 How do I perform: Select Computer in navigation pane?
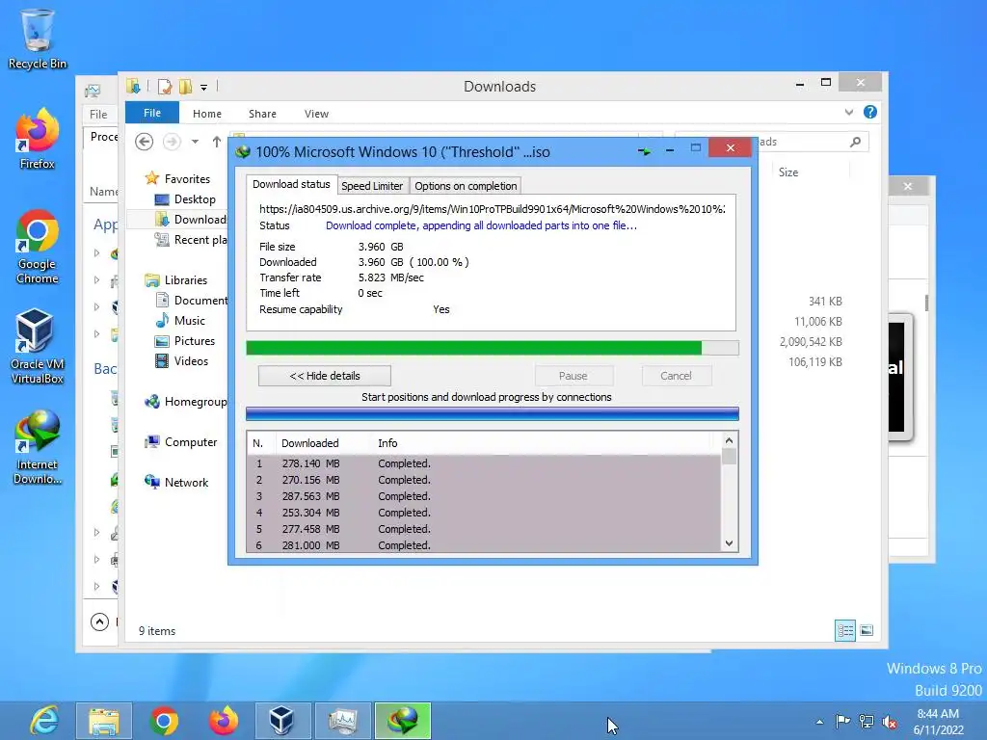(x=180, y=441)
